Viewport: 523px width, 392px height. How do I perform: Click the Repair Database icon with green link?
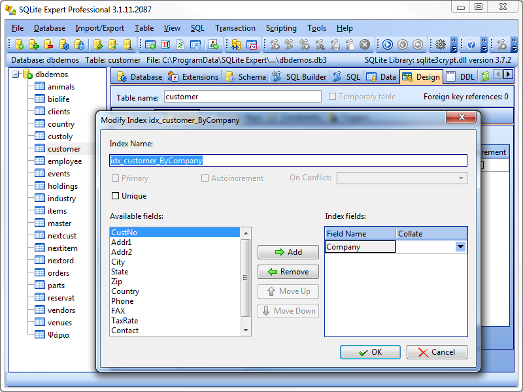pyautogui.click(x=98, y=44)
